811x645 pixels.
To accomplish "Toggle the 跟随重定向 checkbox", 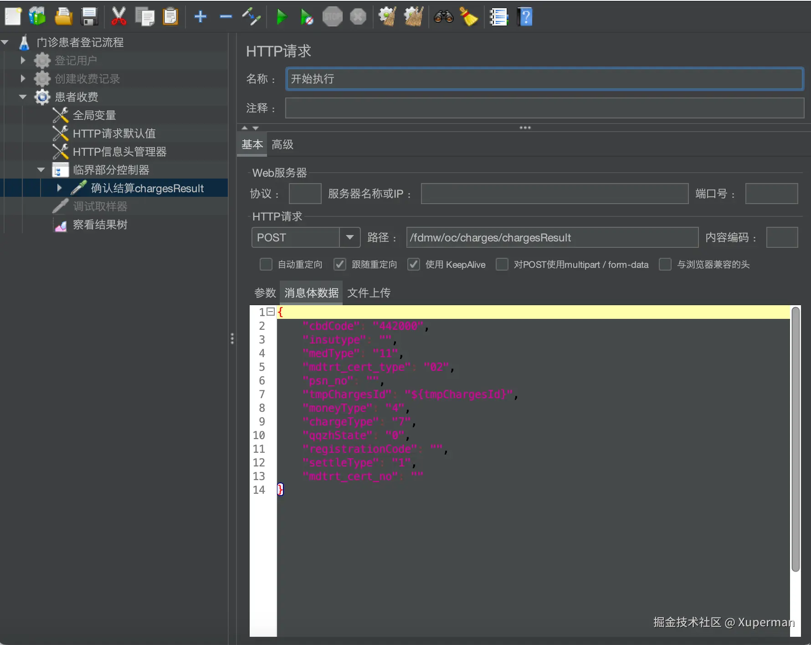I will [x=340, y=265].
